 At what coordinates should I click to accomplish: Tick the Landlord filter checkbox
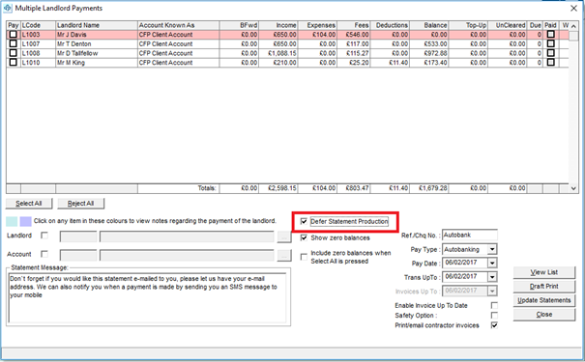coord(44,236)
